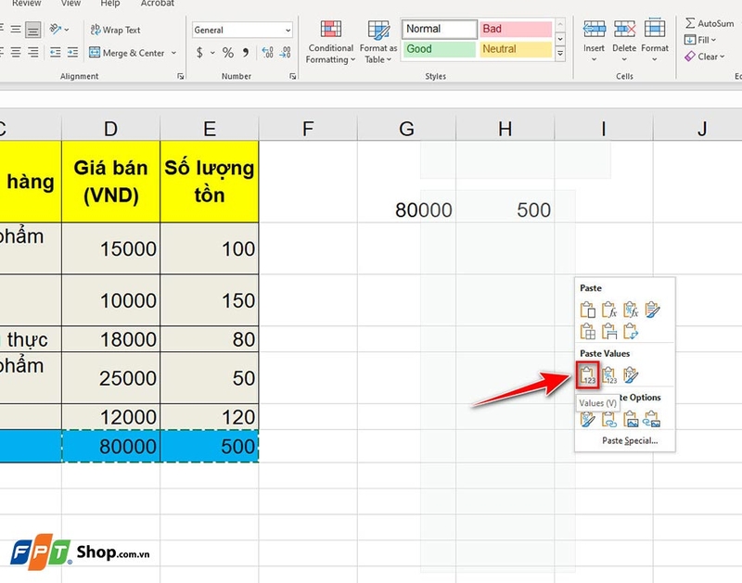The width and height of the screenshot is (742, 583).
Task: Select cell containing 80000 in column D
Action: point(111,446)
